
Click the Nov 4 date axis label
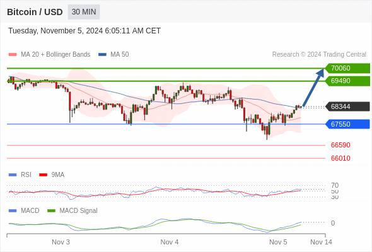(x=170, y=242)
